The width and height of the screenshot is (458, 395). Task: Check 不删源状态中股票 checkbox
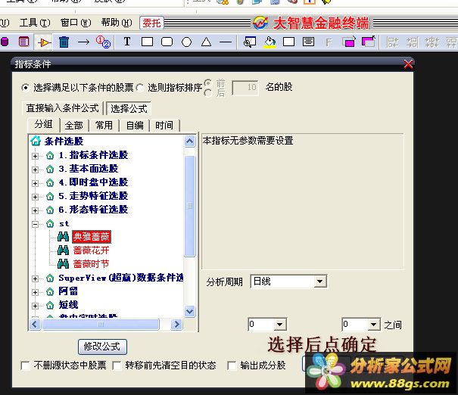point(26,365)
